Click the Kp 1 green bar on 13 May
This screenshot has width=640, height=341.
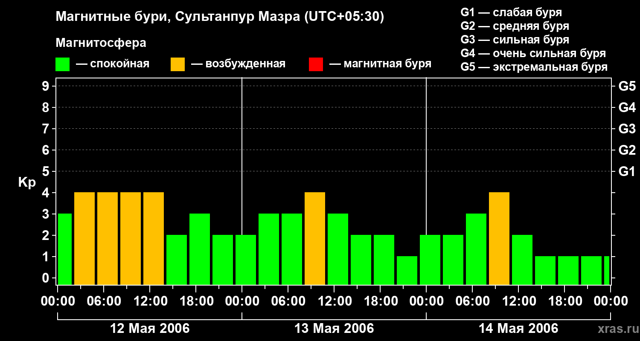(x=407, y=270)
